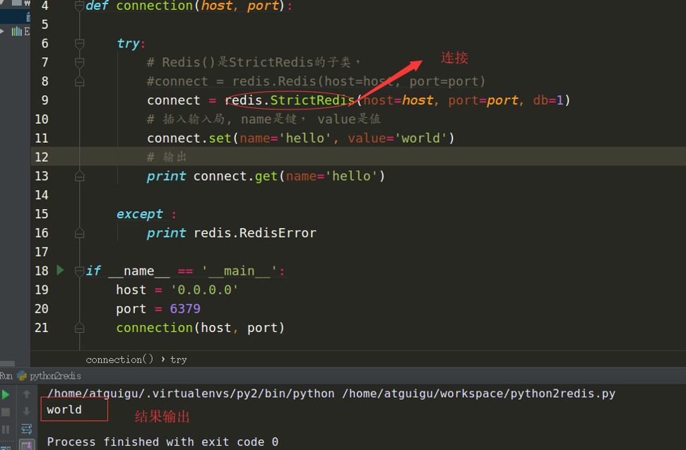Click 'port=port' argument on line 9
This screenshot has height=450, width=686.
coord(483,100)
